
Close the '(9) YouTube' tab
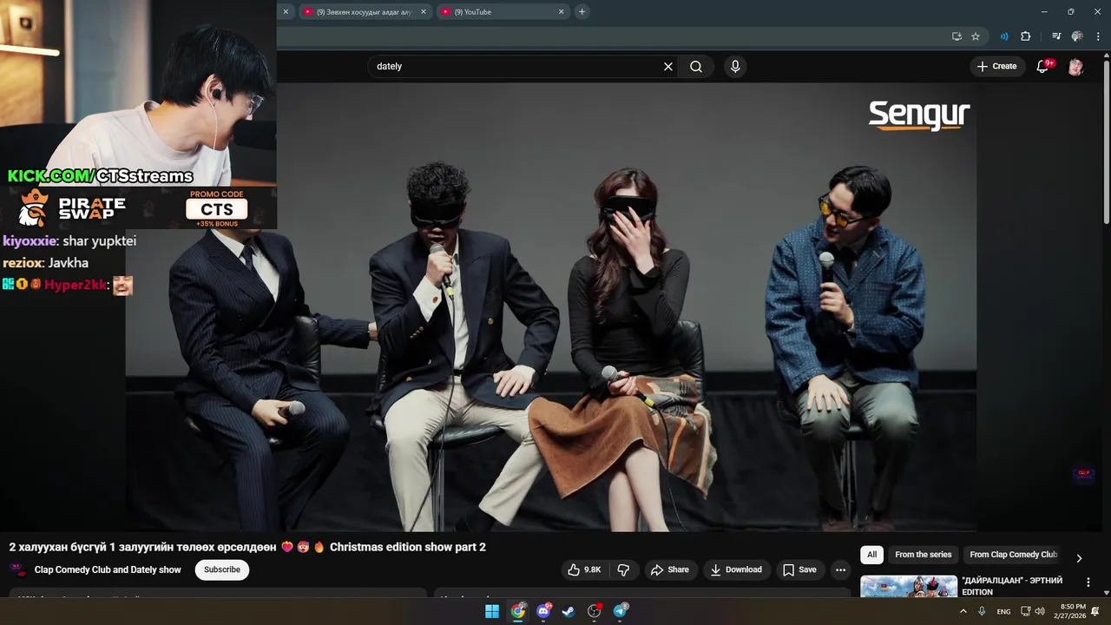point(561,12)
